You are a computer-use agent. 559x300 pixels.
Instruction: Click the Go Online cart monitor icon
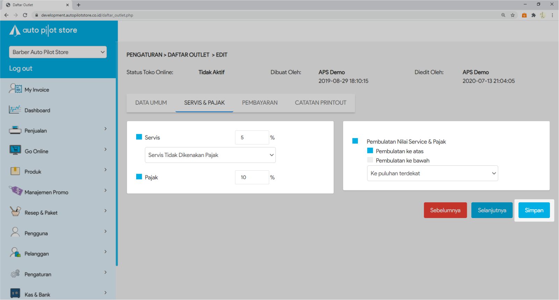coord(15,150)
